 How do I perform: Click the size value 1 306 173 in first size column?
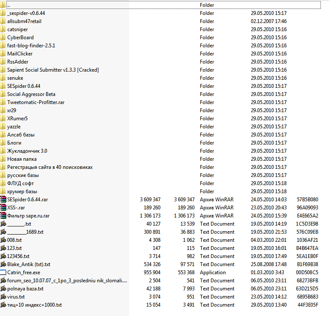(150, 216)
